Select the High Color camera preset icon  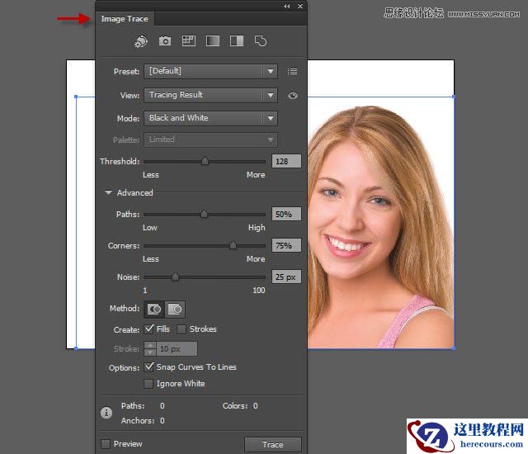(165, 40)
